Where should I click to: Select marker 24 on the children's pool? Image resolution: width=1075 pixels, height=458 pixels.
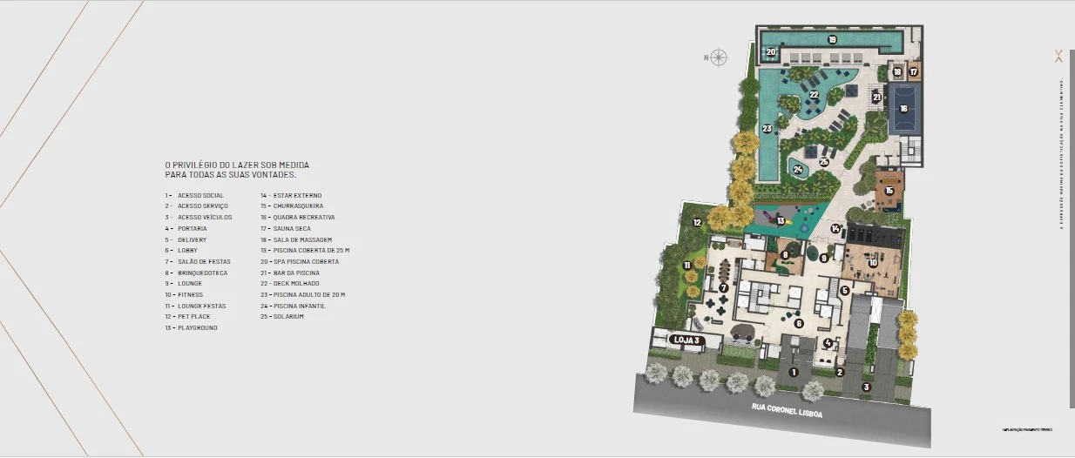coord(797,170)
